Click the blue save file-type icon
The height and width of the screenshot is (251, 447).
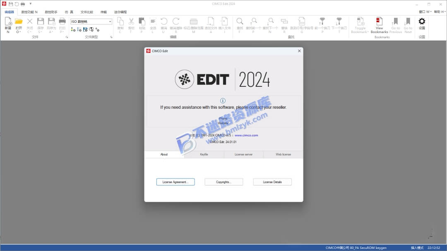click(85, 29)
